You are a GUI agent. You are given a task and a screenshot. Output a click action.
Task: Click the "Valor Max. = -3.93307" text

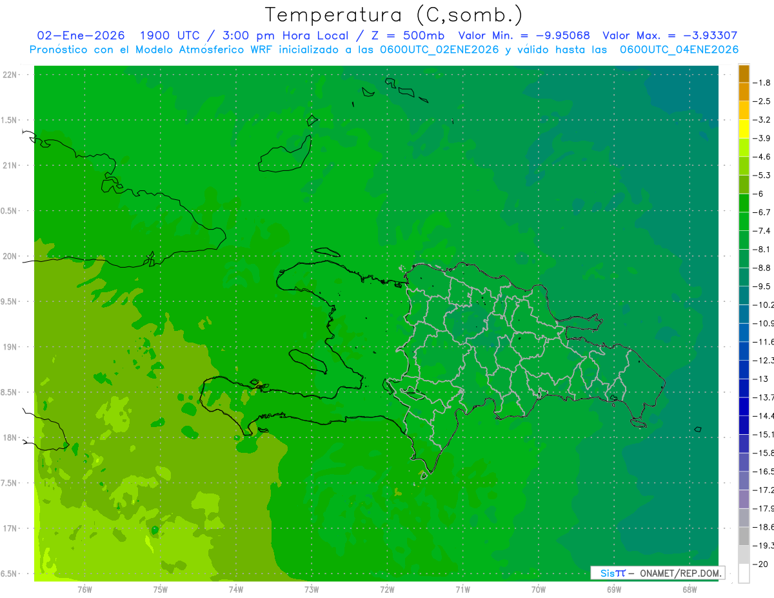click(x=670, y=35)
